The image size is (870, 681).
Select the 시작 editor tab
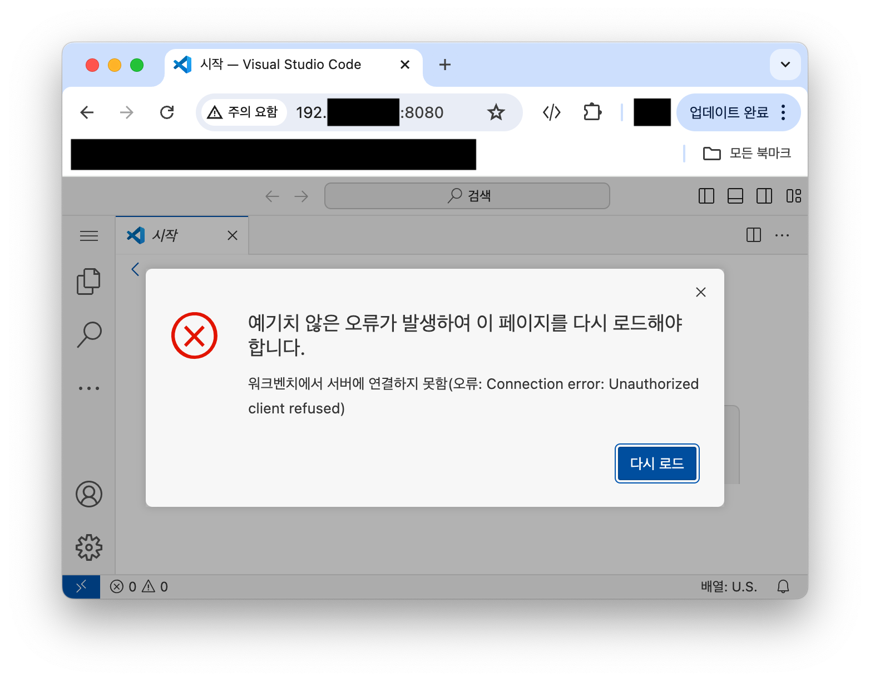pos(181,235)
